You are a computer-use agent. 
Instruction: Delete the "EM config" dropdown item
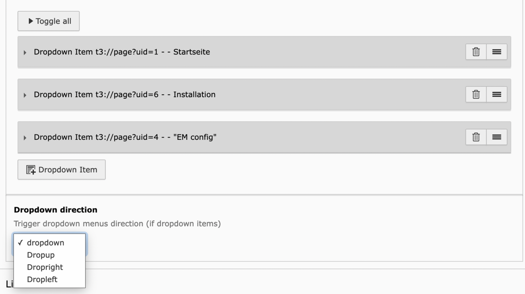[x=476, y=137]
